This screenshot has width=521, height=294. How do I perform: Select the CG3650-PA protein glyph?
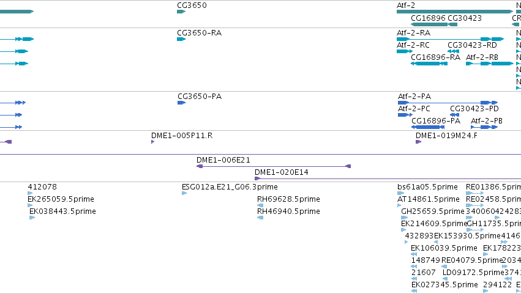181,103
